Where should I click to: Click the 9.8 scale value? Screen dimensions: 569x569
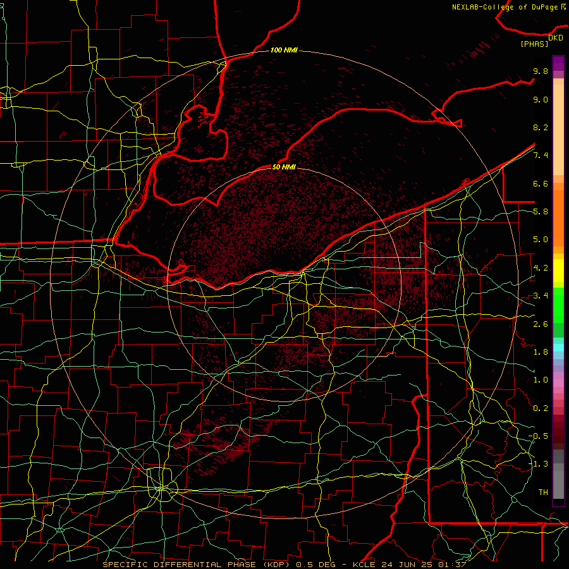(x=541, y=71)
